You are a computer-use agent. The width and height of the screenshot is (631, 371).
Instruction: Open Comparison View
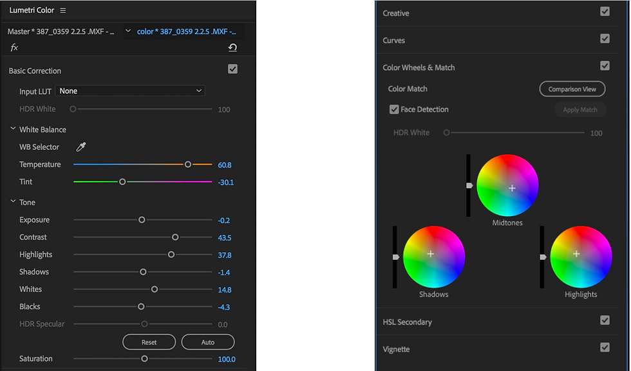572,89
